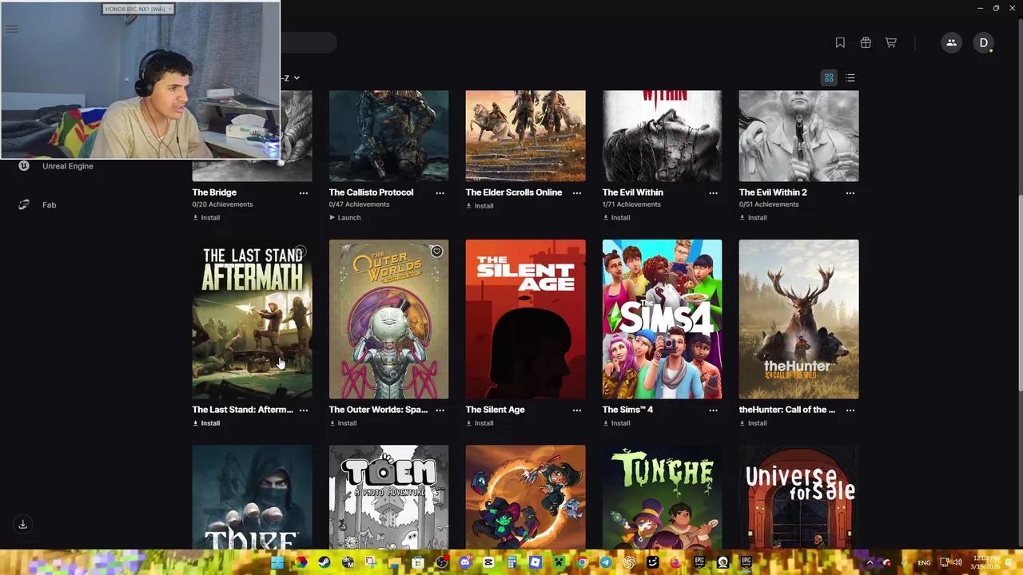1023x575 pixels.
Task: Switch library to grid view
Action: (829, 77)
